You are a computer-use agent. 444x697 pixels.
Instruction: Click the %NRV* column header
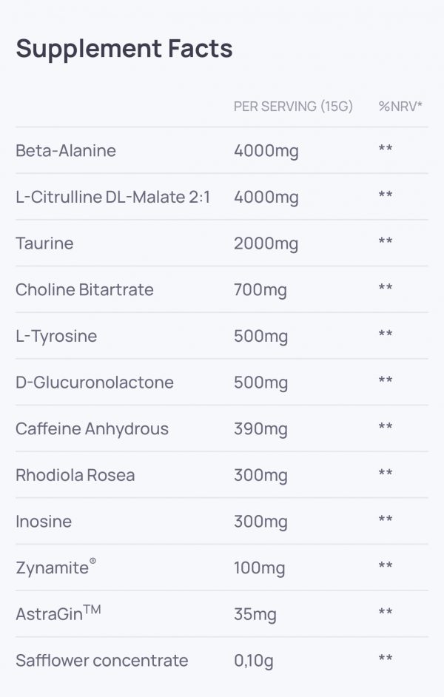[400, 107]
